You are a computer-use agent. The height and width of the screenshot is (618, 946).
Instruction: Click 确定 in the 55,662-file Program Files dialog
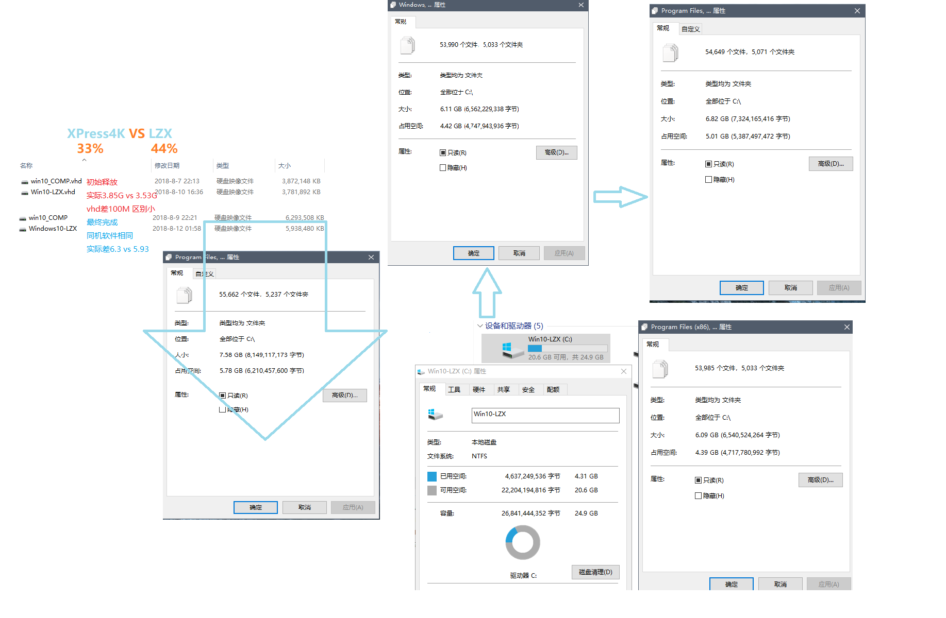pyautogui.click(x=256, y=508)
